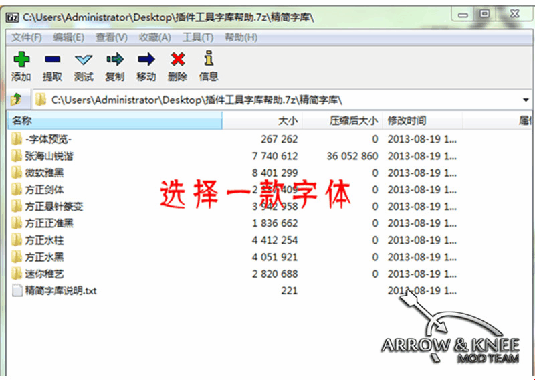Click the size value 8 401 299

click(x=275, y=173)
